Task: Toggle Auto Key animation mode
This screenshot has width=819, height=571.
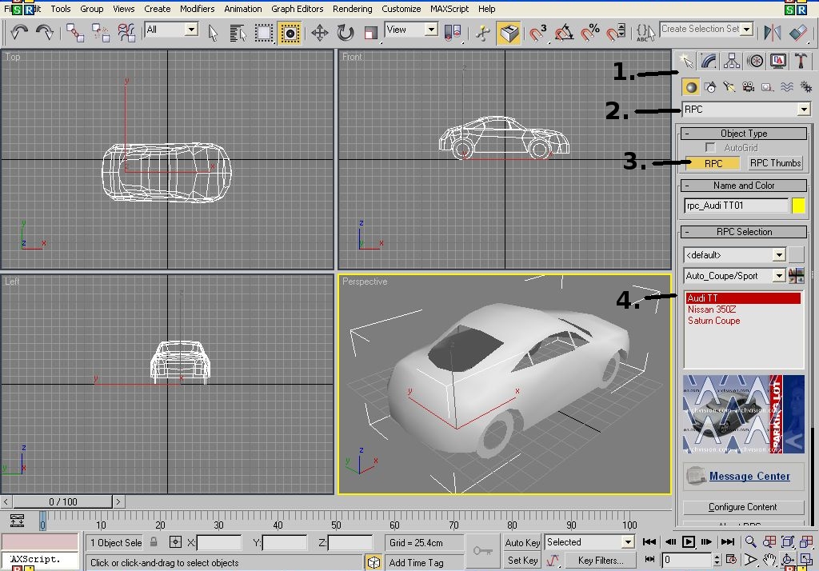Action: (522, 543)
